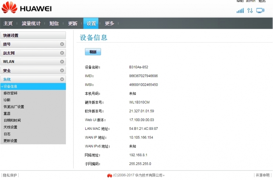The width and height of the screenshot is (273, 180).
Task: Open the 更多 tab
Action: [110, 23]
